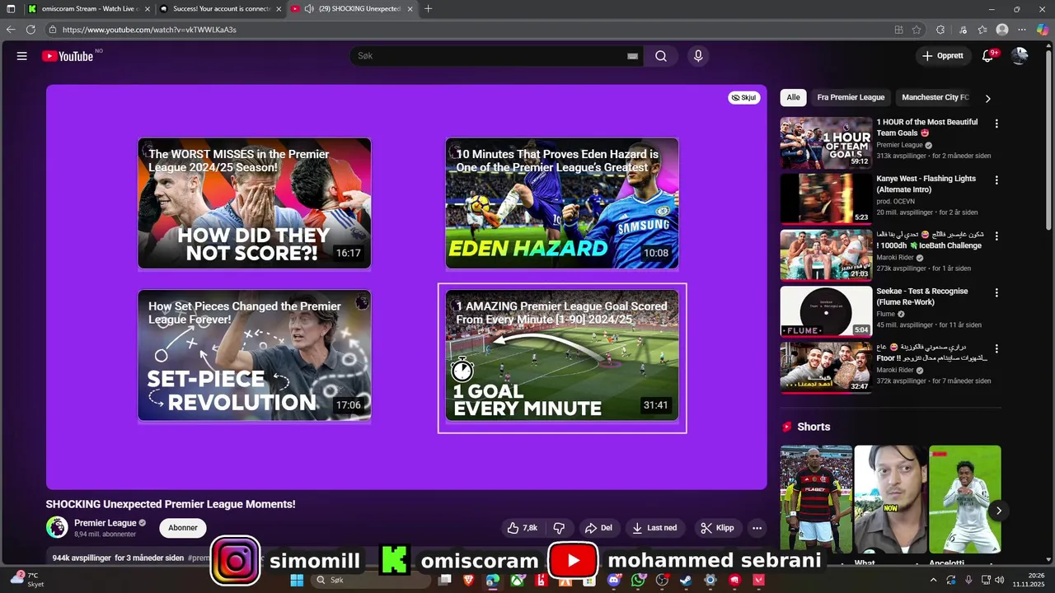Open WhatsApp from taskbar
Viewport: 1055px width, 593px height.
coord(638,580)
